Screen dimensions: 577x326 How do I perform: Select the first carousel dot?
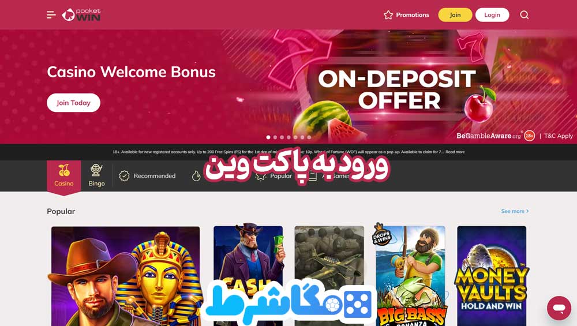(268, 137)
